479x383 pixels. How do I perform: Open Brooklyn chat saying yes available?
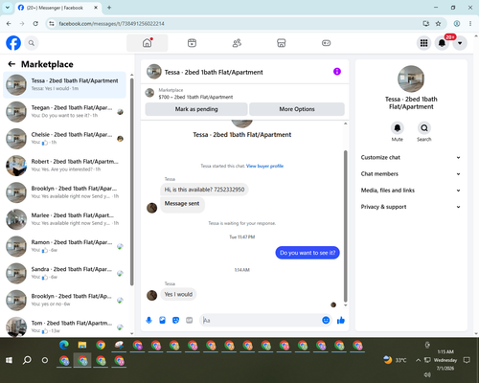coord(64,192)
